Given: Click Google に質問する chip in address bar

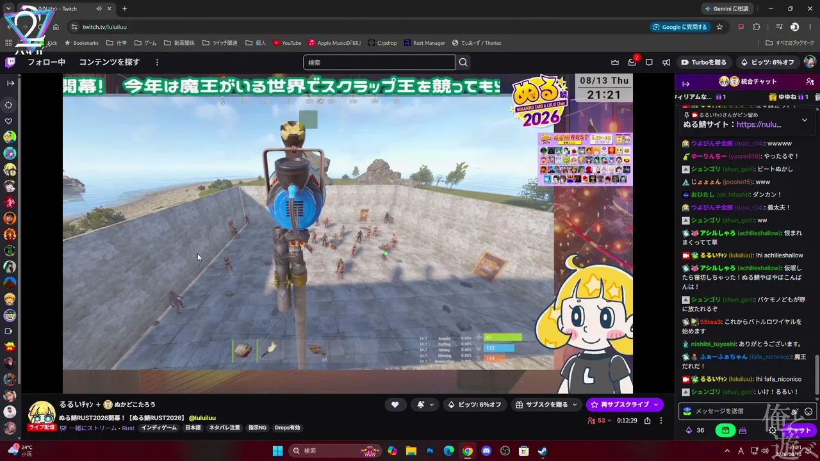Looking at the screenshot, I should pos(680,27).
